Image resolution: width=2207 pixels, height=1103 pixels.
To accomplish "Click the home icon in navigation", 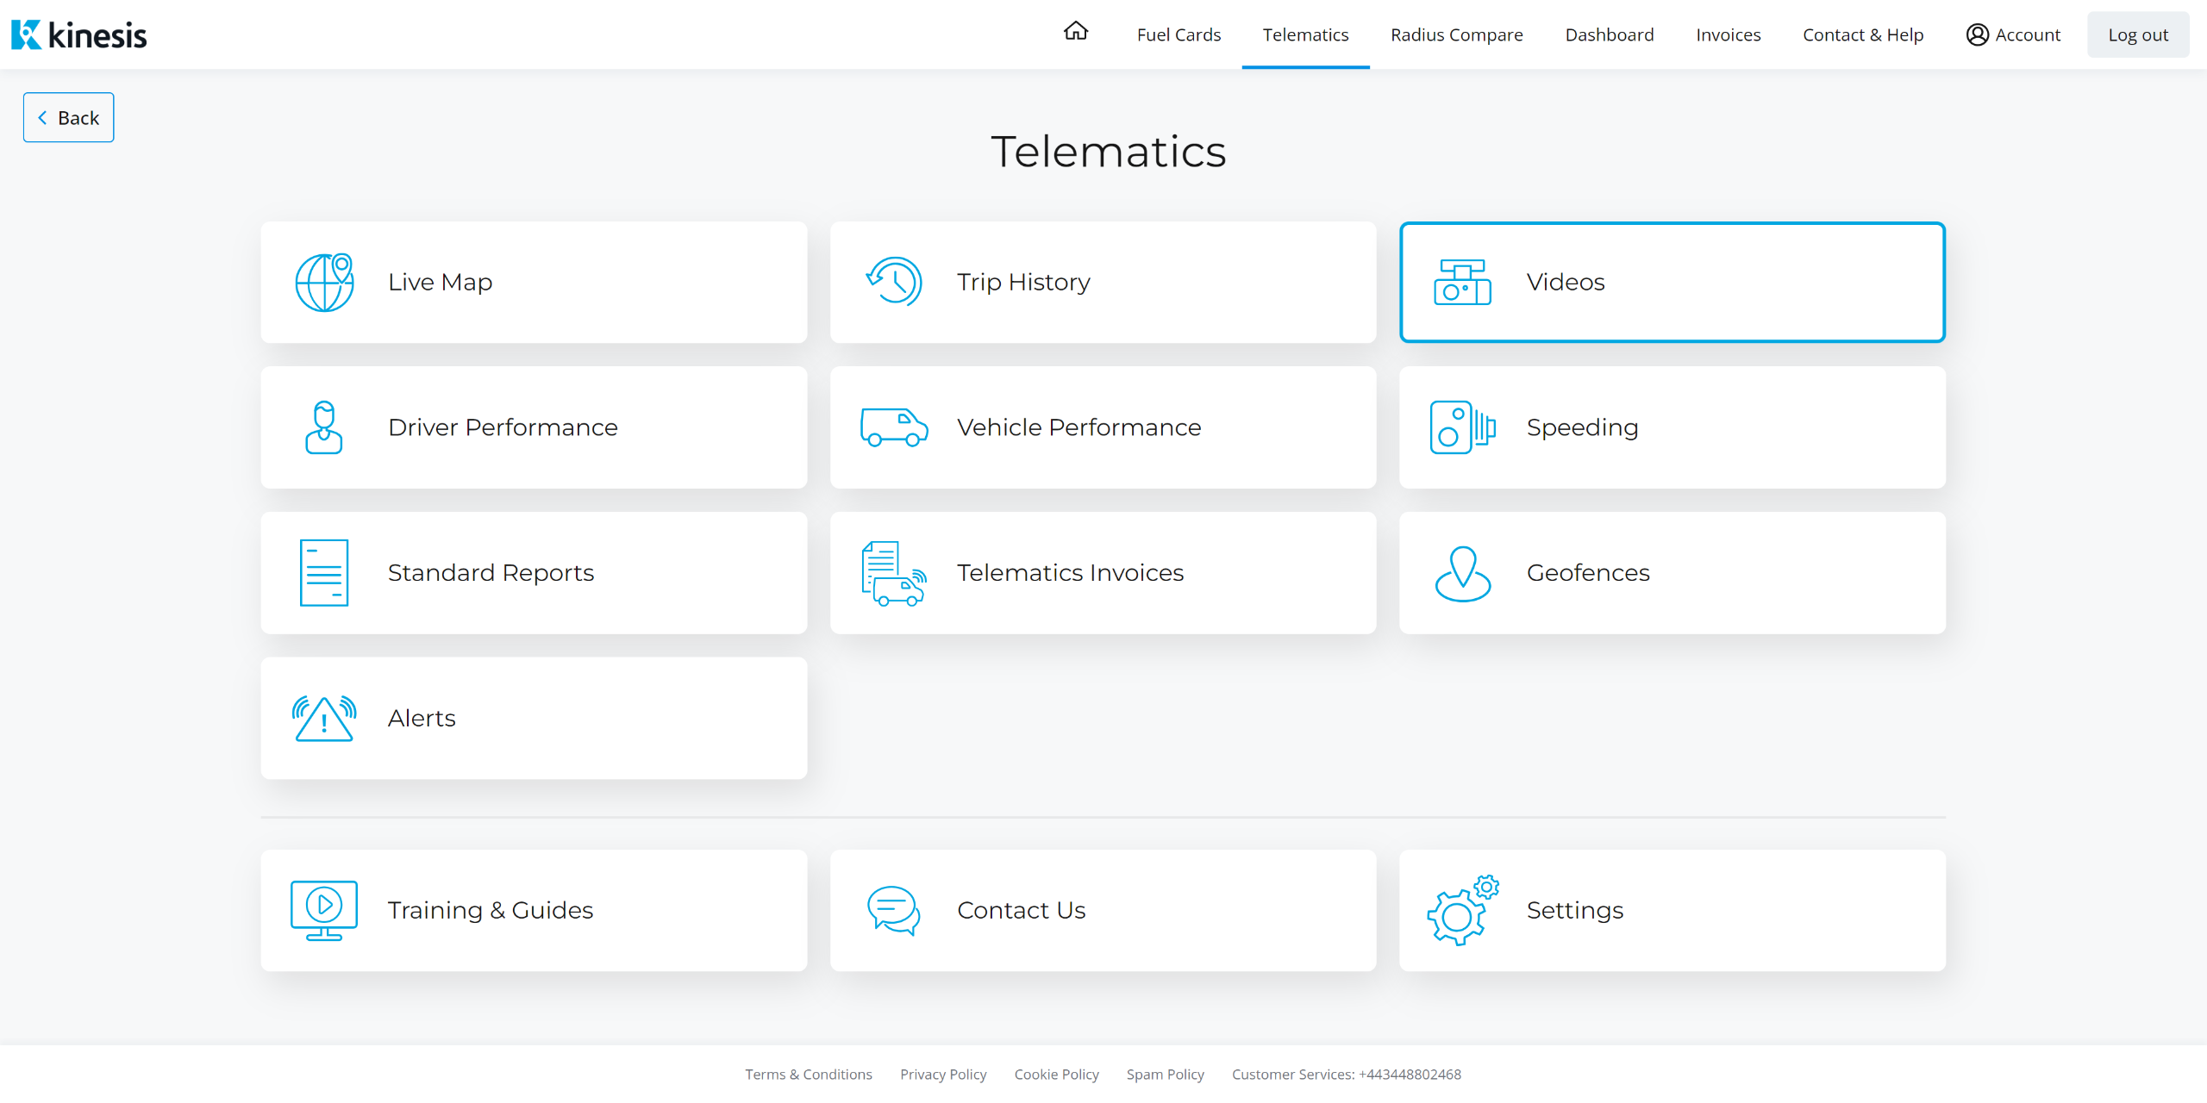I will 1075,32.
